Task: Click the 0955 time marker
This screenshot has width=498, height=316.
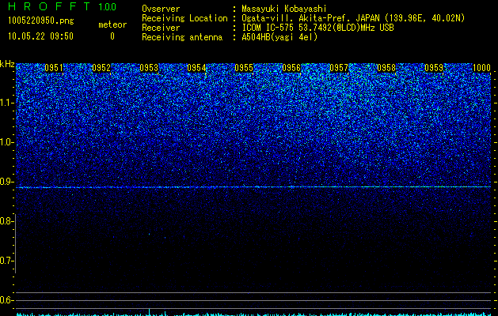Action: point(244,68)
